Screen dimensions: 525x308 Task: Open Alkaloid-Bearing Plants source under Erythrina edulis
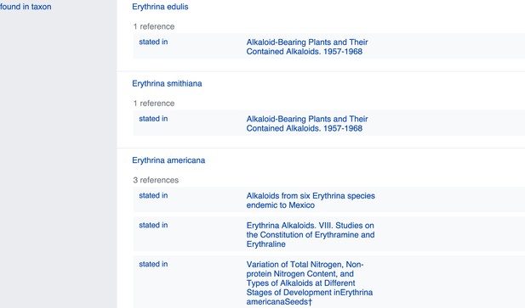(307, 47)
